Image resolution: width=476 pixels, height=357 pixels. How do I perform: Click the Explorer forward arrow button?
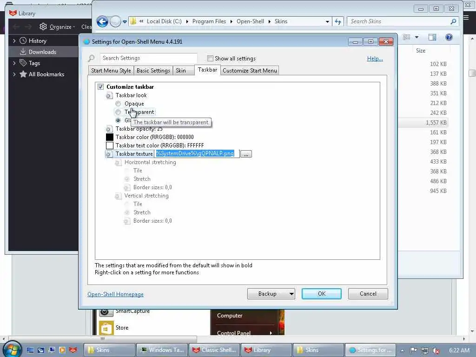pyautogui.click(x=115, y=21)
